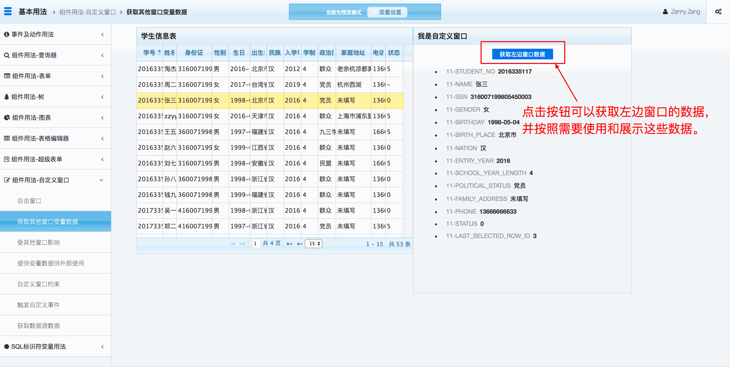Click 组件用法-自定义窗口 breadcrumb link
The width and height of the screenshot is (730, 367).
[x=87, y=12]
